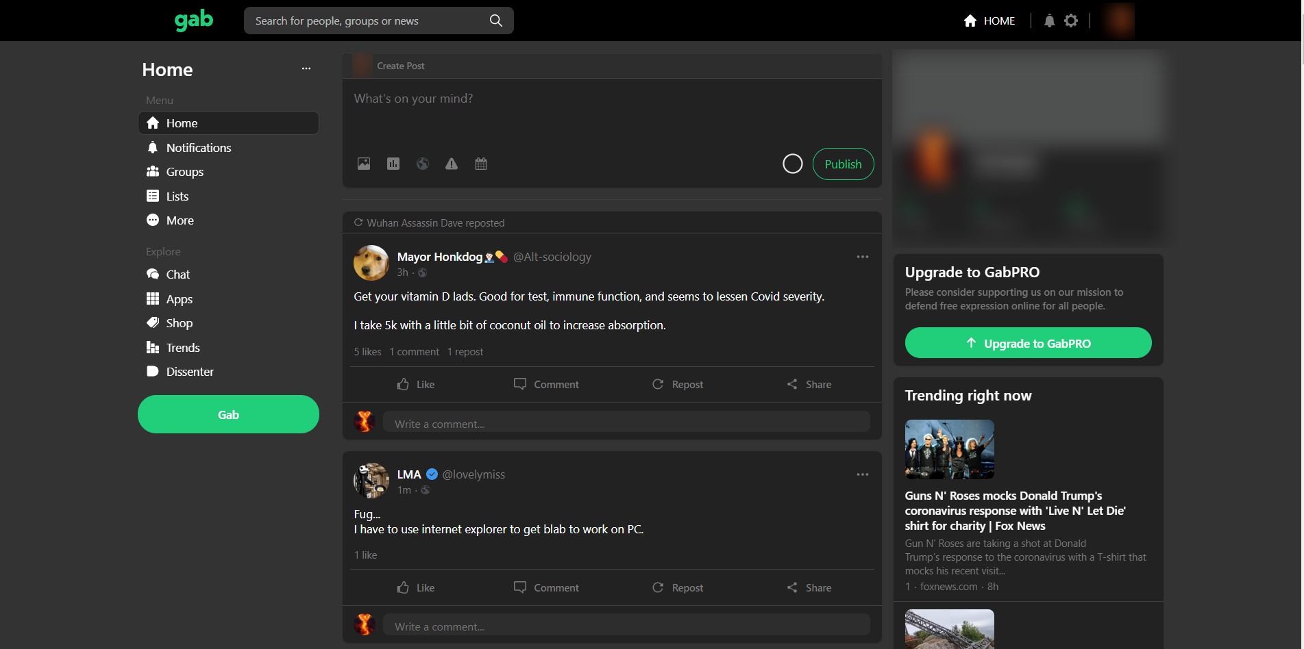This screenshot has height=649, width=1304.
Task: Comment on the Mayor Honkdog post
Action: pos(547,385)
